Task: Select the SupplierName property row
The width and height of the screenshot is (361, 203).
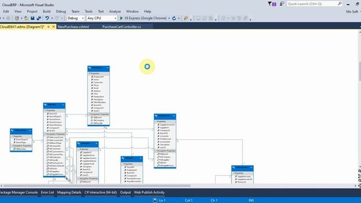Action: click(89, 156)
